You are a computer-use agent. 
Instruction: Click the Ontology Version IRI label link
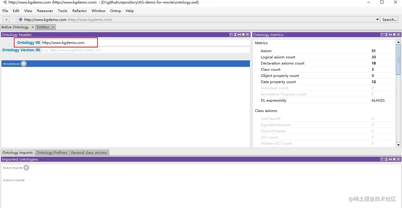coord(21,50)
